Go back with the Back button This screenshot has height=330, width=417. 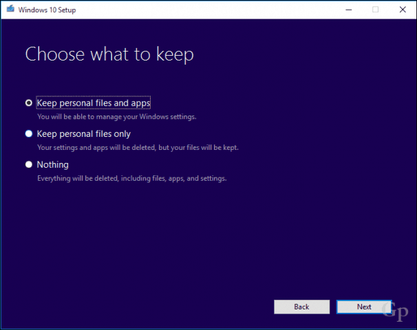301,307
